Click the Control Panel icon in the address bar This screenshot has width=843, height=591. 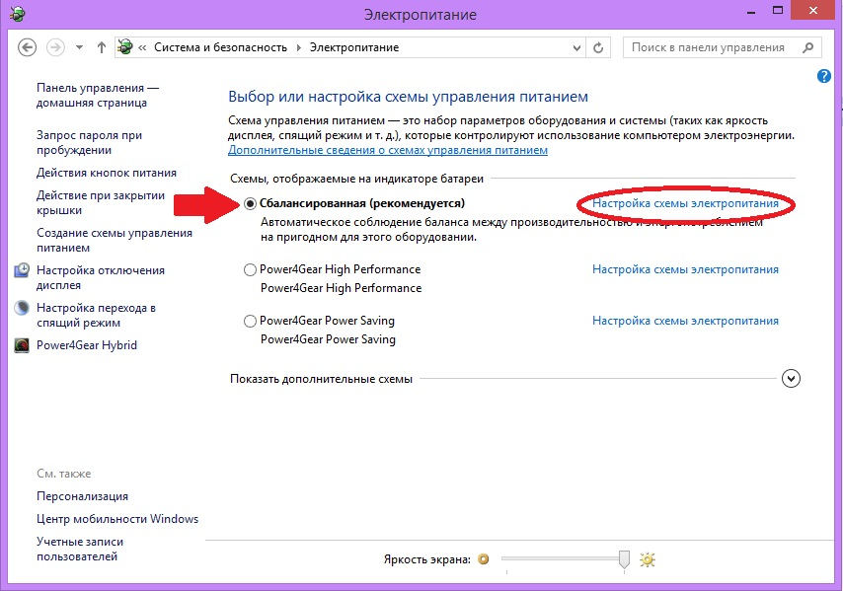(125, 47)
